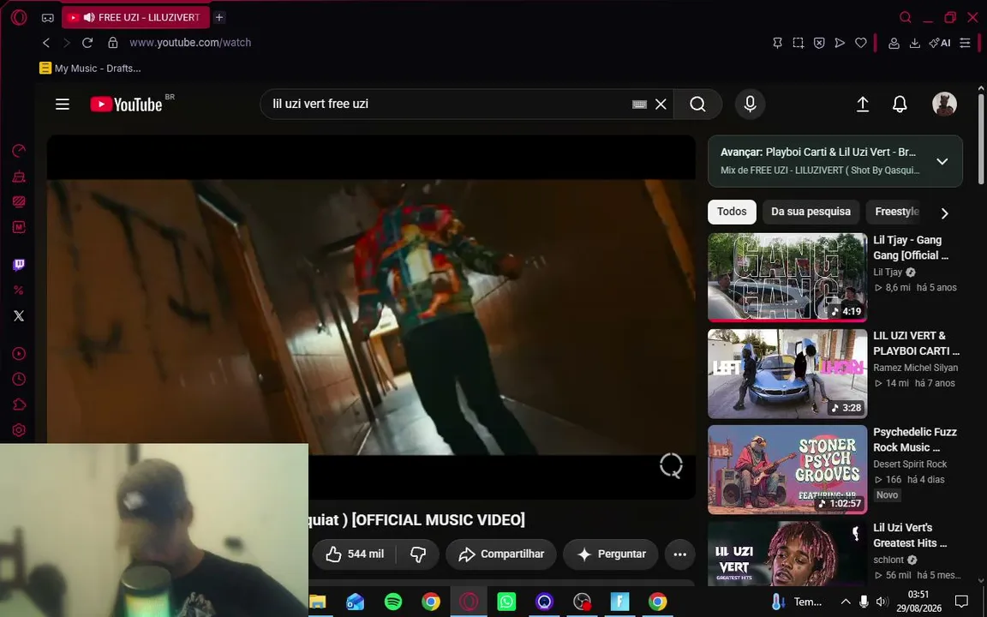The width and height of the screenshot is (987, 617).
Task: Dislike the video
Action: 418,554
